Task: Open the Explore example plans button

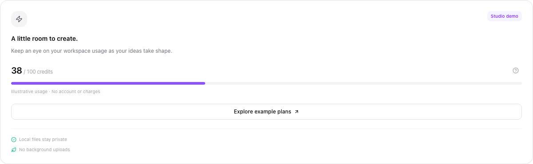Action: pyautogui.click(x=266, y=112)
